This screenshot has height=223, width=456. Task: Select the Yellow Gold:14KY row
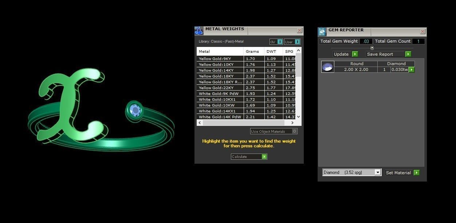click(220, 70)
